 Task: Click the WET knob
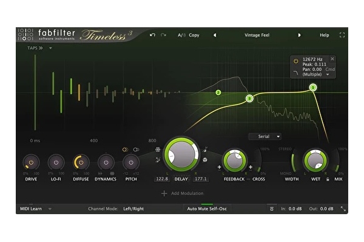[x=315, y=160]
